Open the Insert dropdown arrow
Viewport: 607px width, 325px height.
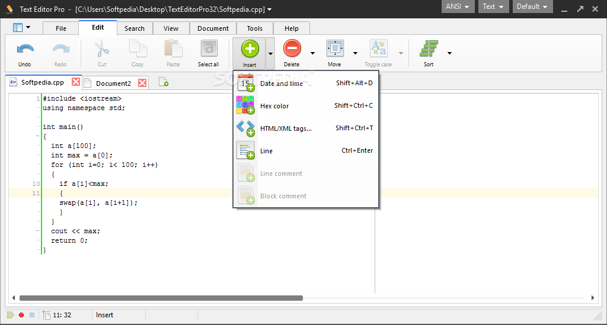point(270,54)
